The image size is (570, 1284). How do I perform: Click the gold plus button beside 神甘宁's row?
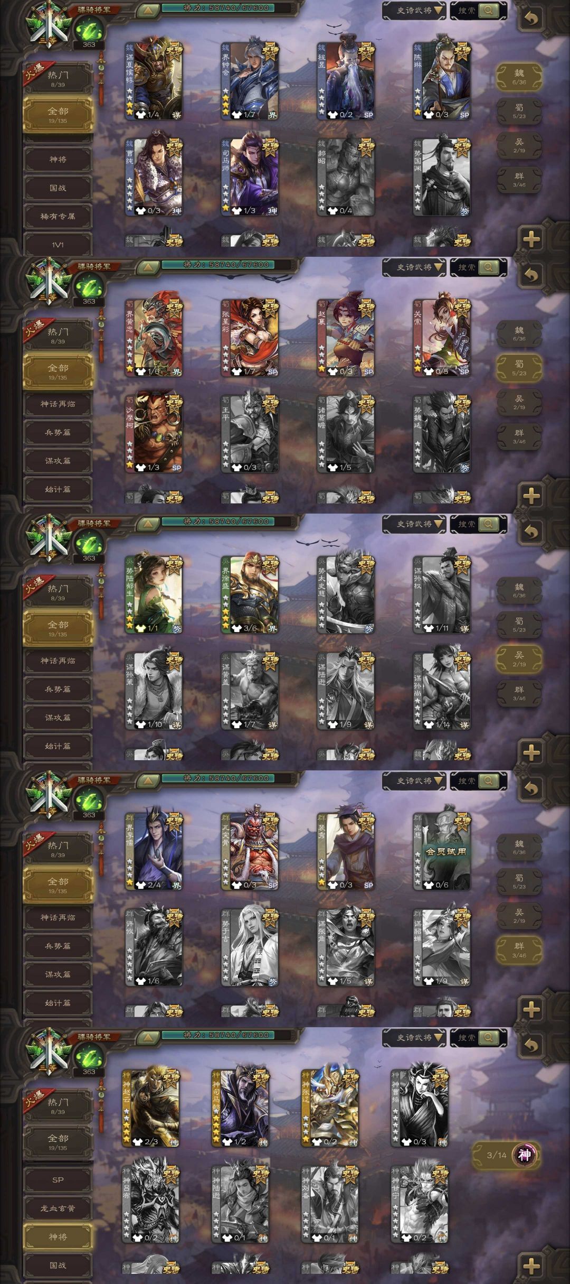[x=531, y=1266]
